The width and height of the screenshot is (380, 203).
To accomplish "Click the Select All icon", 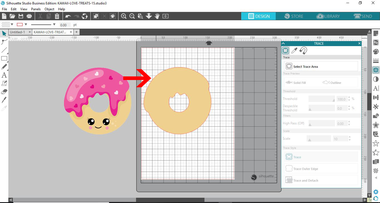I will (96, 16).
